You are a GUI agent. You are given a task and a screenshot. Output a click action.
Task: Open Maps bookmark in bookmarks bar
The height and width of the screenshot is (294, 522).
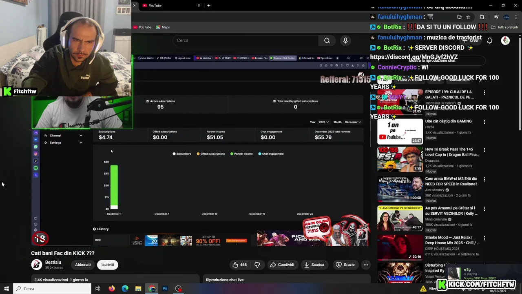coord(163,27)
